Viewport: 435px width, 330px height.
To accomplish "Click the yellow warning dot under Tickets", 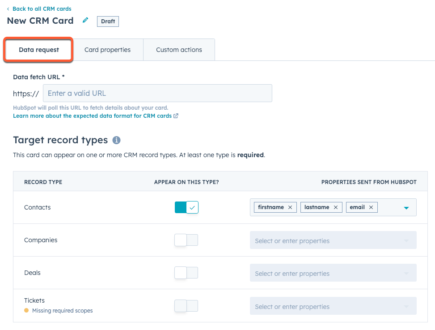I will (x=26, y=310).
